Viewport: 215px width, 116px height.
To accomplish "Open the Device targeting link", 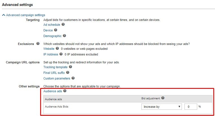I will pos(48,30).
